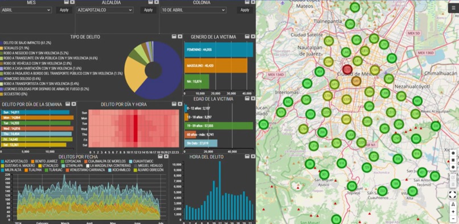Screen dimensions: 459x224
Task: Click the 'A' label tool on the map
Action: click(x=453, y=205)
